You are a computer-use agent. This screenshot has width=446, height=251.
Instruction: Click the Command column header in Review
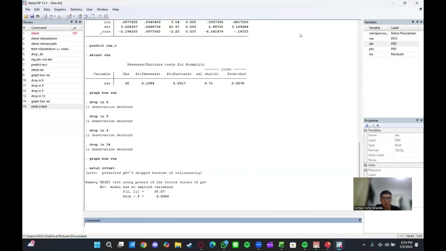point(39,28)
